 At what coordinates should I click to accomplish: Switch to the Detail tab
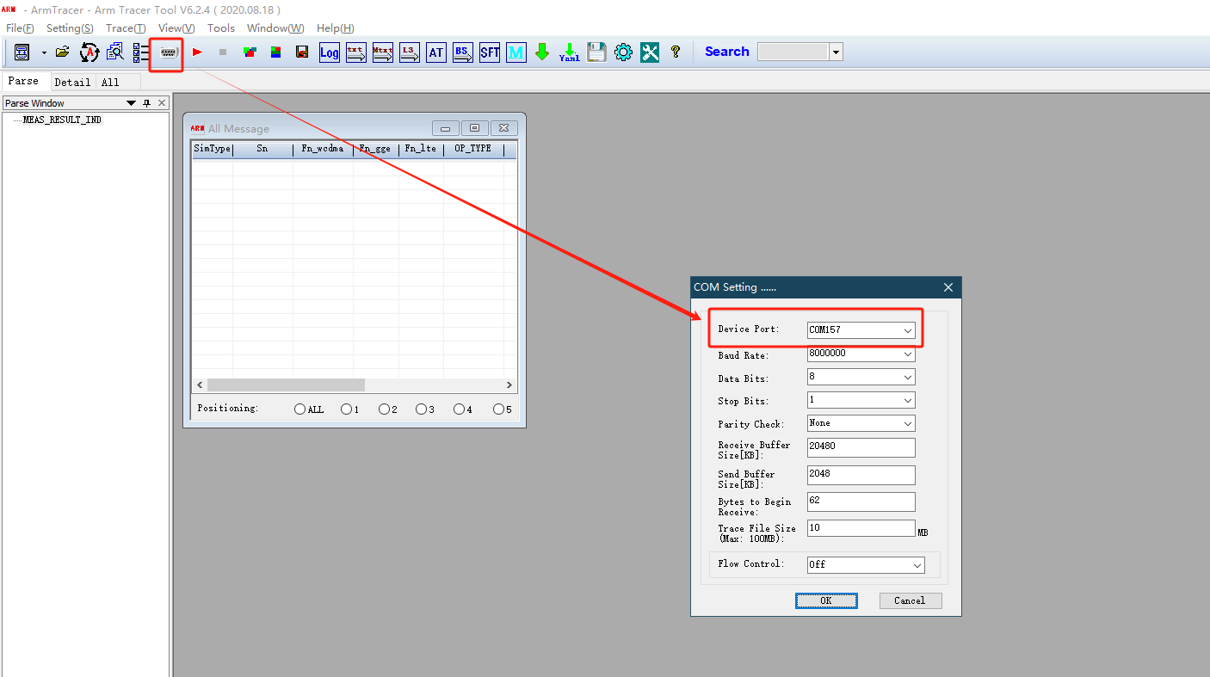coord(72,82)
